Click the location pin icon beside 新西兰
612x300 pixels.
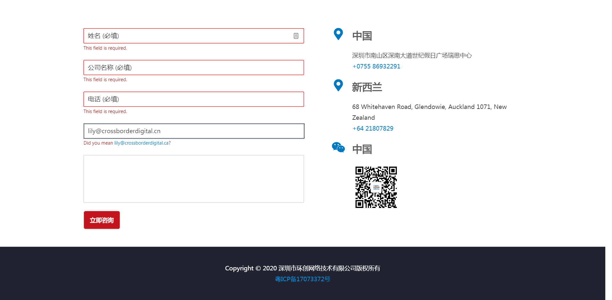coord(338,85)
